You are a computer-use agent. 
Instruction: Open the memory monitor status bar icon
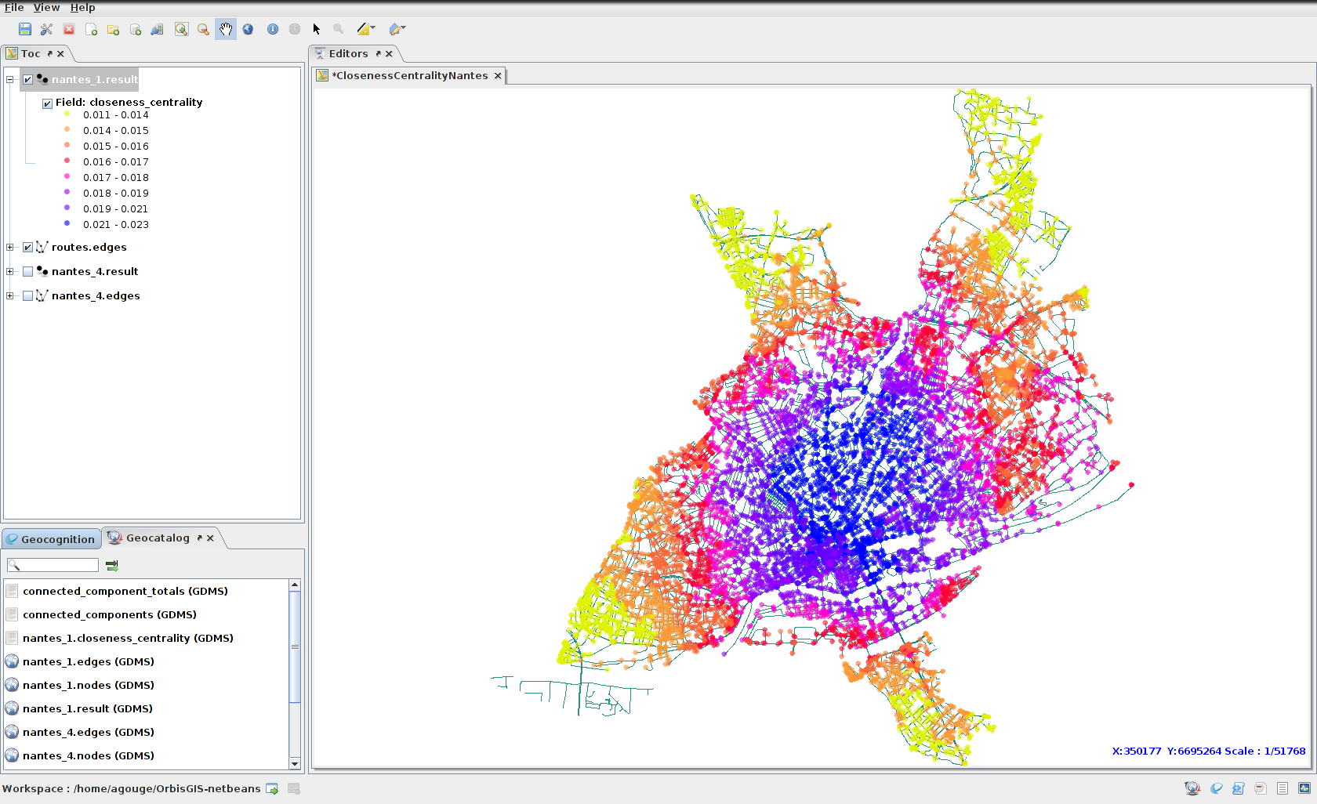(x=1304, y=788)
